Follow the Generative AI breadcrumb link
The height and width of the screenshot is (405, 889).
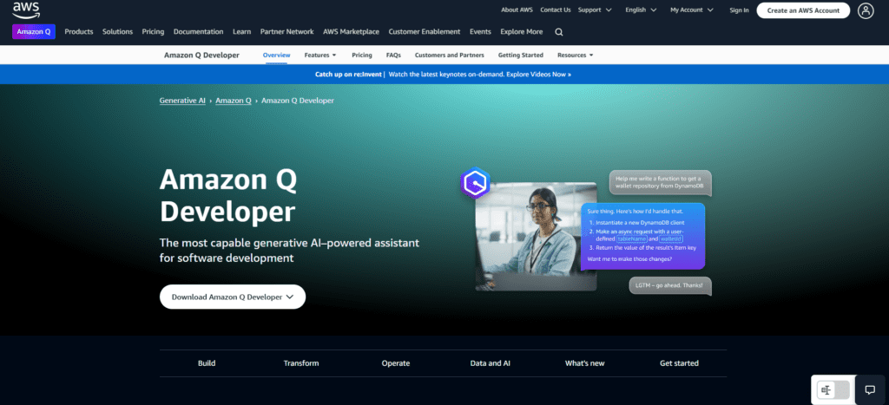182,101
